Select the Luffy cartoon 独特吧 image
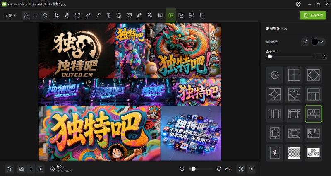The width and height of the screenshot is (331, 176). coord(100,133)
